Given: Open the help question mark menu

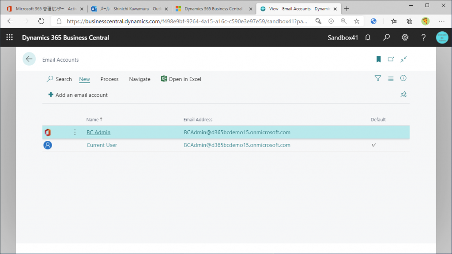Looking at the screenshot, I should pos(423,37).
